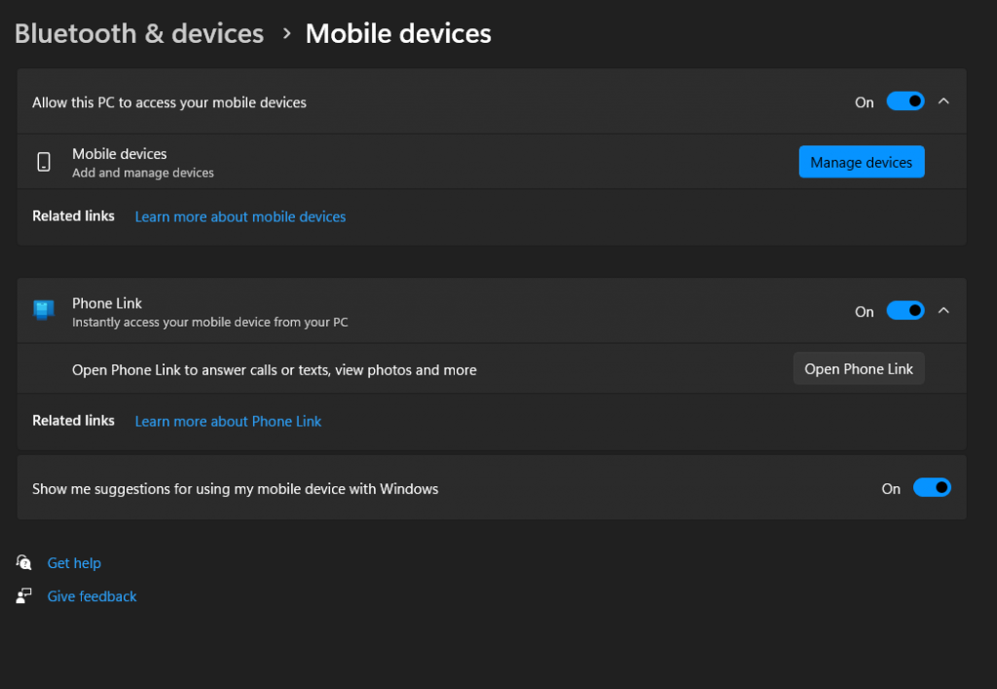Open Phone Link app button
The width and height of the screenshot is (997, 689).
858,368
